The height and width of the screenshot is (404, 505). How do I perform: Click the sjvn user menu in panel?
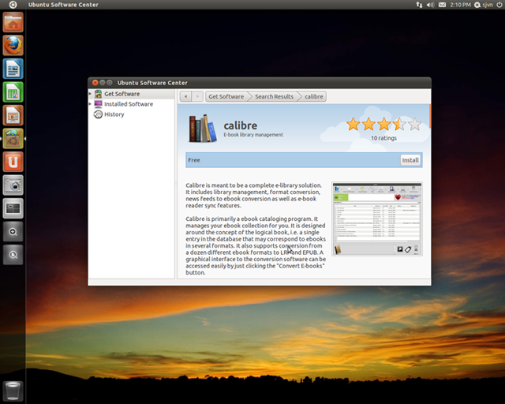(x=484, y=5)
